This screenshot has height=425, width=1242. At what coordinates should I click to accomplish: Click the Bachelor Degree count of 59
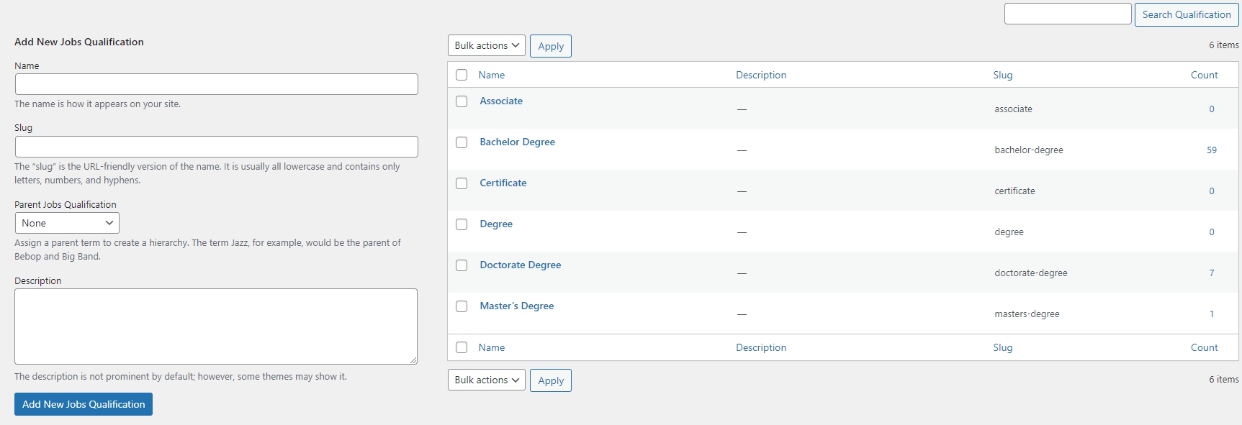click(x=1211, y=150)
